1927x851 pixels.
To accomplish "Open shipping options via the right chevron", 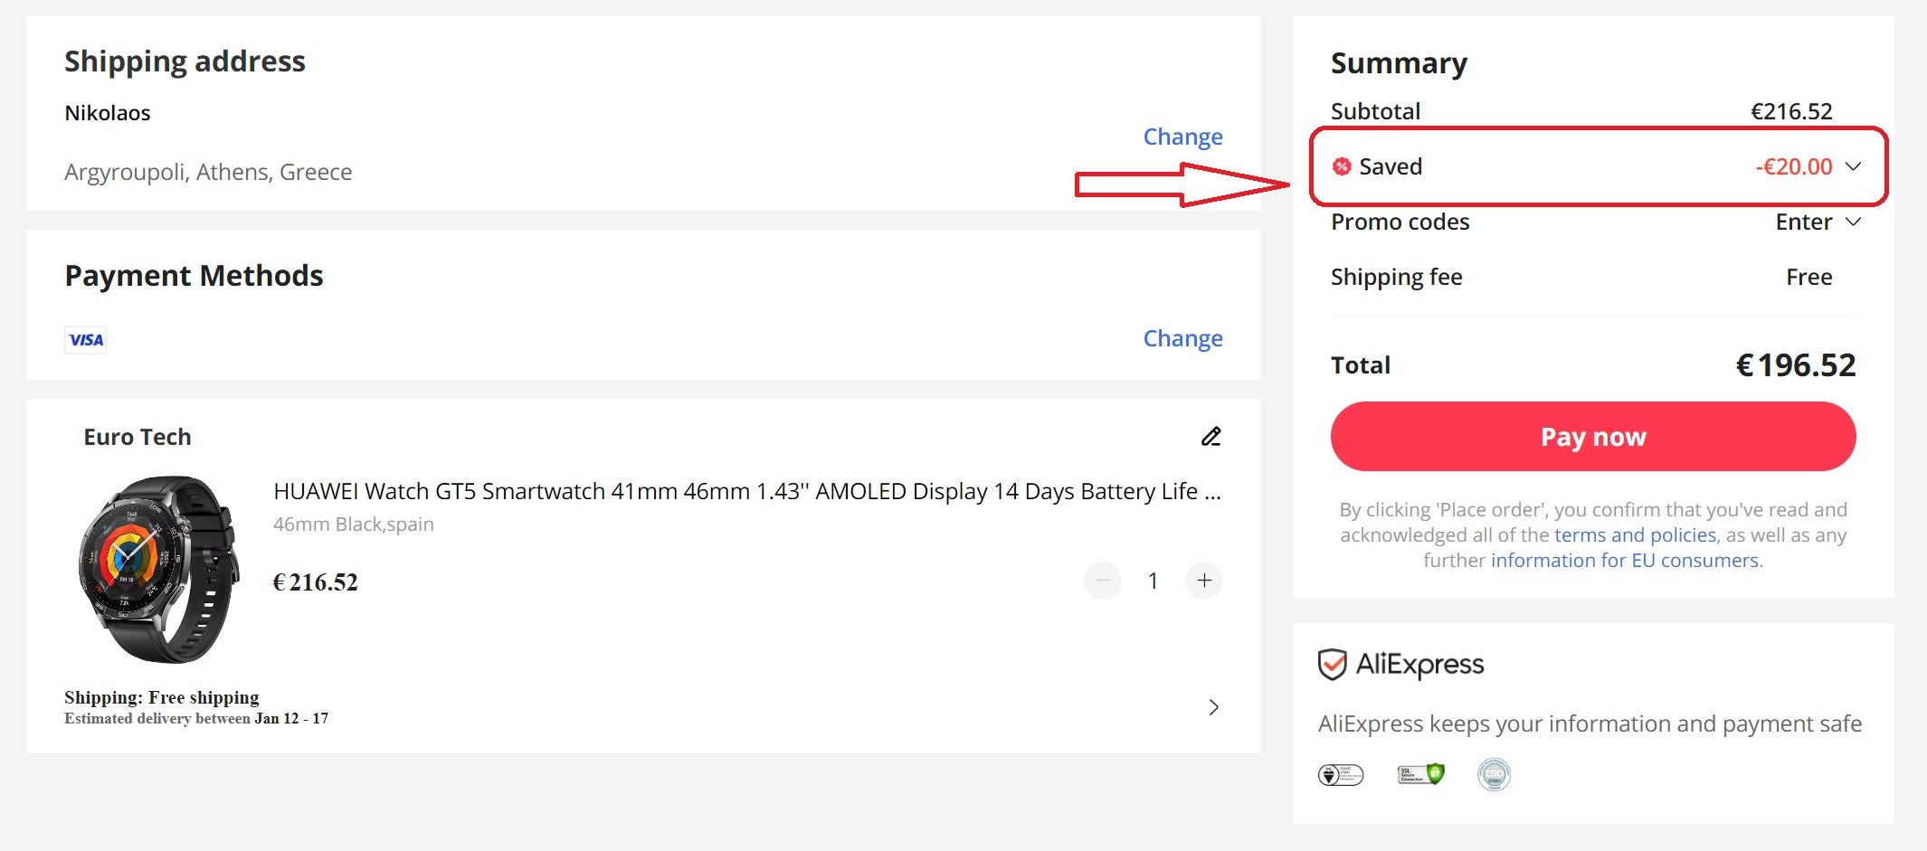I will (x=1214, y=707).
